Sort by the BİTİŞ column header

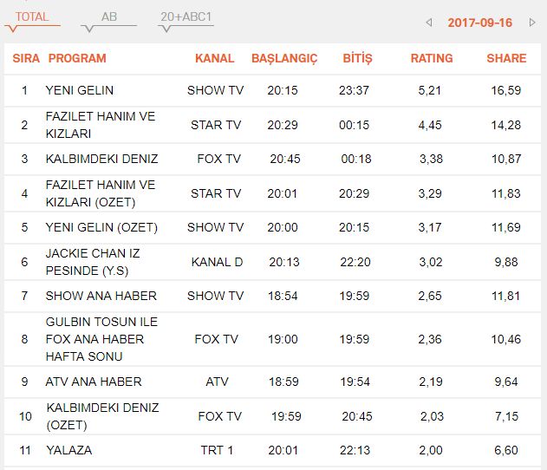tap(357, 58)
